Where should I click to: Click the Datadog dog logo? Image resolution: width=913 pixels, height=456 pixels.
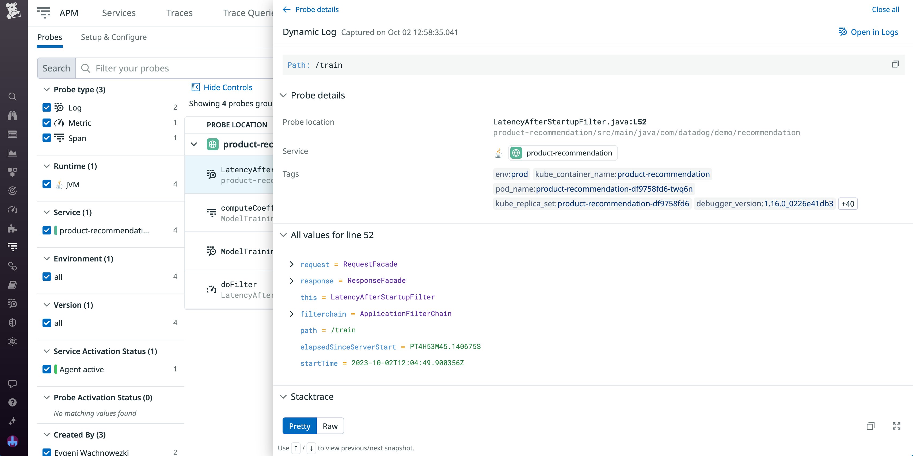pos(13,11)
